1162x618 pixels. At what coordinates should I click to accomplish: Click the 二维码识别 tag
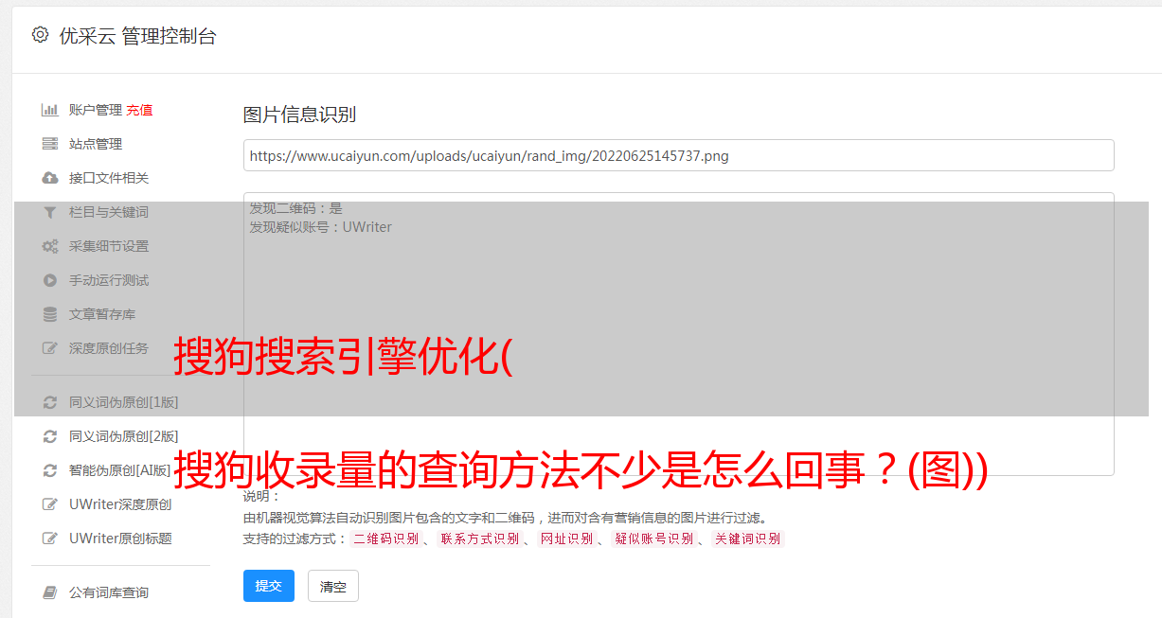[x=386, y=539]
